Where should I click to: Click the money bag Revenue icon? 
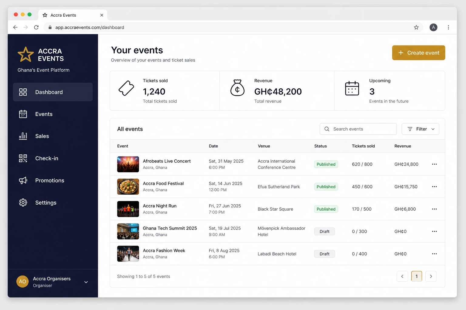238,88
